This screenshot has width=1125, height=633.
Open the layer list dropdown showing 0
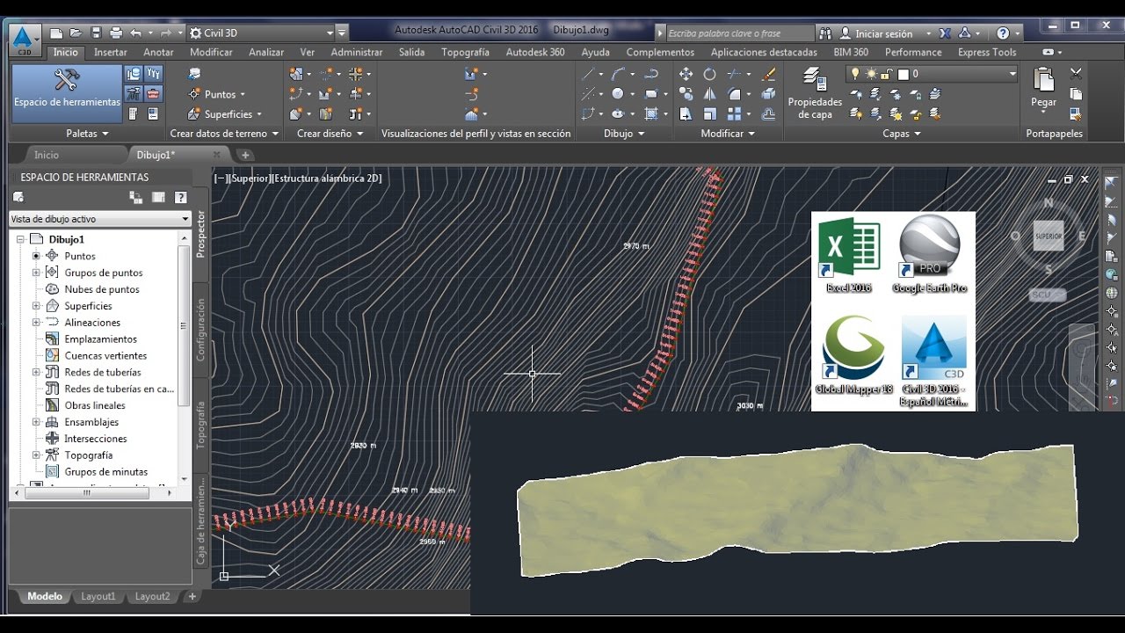(x=1012, y=75)
